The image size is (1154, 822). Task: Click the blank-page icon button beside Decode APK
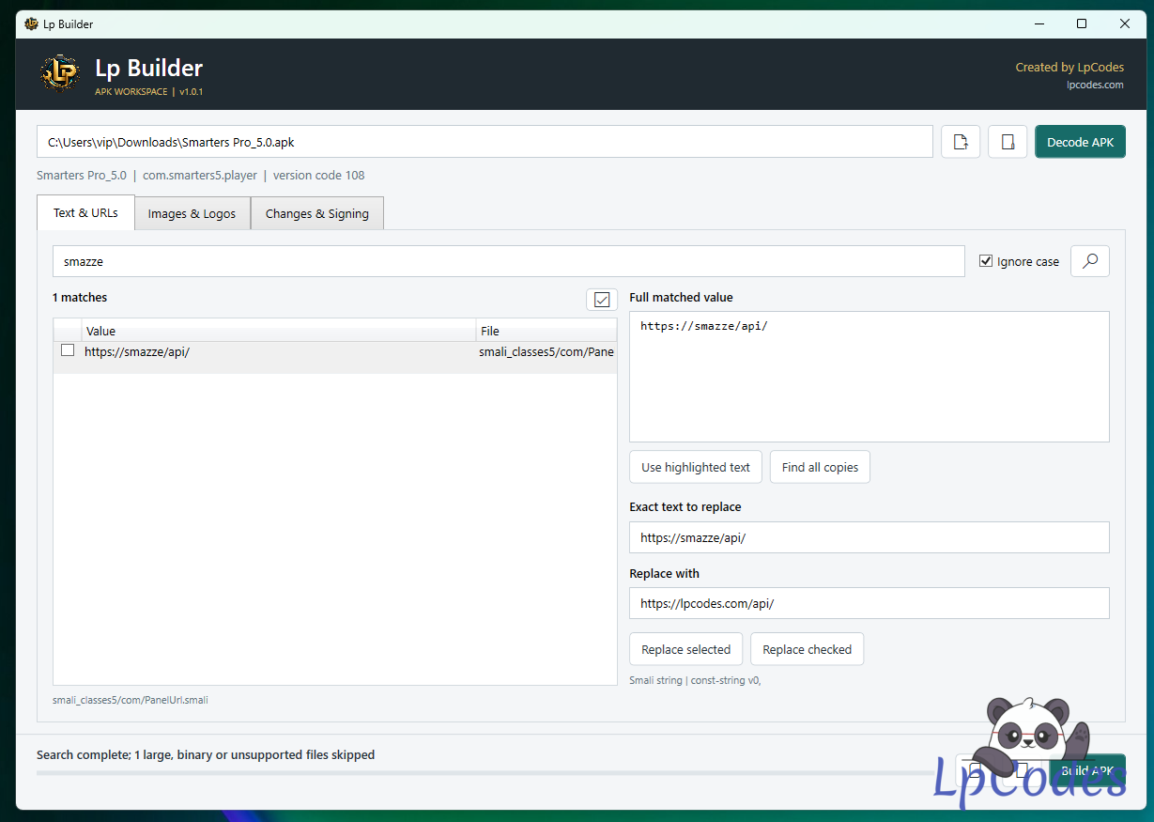(1008, 142)
